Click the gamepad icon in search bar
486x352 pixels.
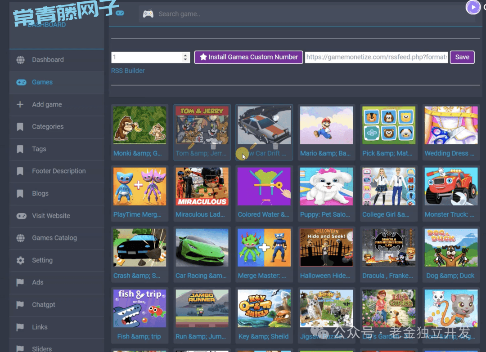click(148, 14)
